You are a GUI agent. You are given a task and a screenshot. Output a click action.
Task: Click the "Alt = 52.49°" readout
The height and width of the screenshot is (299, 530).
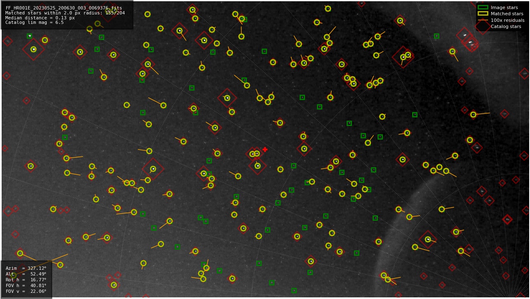point(26,274)
